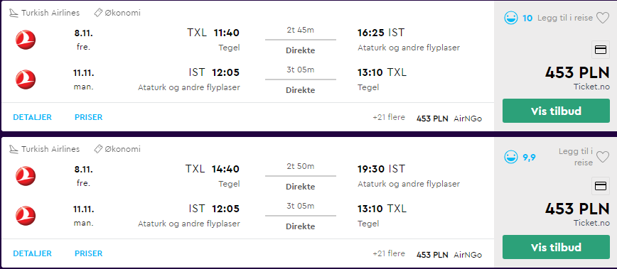Image resolution: width=617 pixels, height=269 pixels.
Task: Click Vis tilbud for the 11:40 flight
Action: (556, 111)
